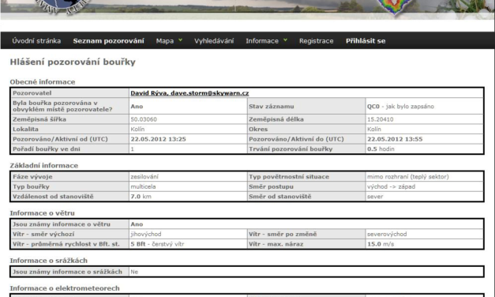Go to the Vyhledávání page
495x297 pixels.
coord(214,41)
